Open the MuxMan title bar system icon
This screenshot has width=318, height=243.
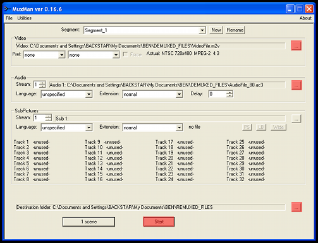point(8,9)
